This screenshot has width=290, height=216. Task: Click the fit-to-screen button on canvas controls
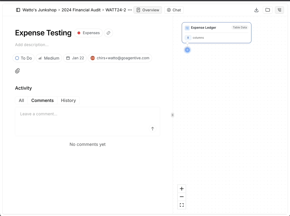pos(182,205)
